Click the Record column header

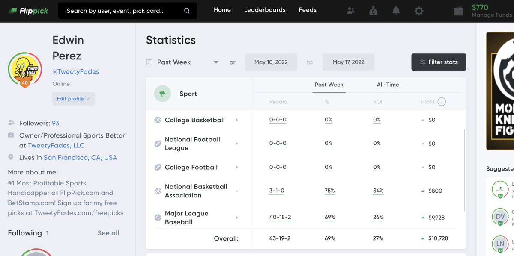[278, 102]
